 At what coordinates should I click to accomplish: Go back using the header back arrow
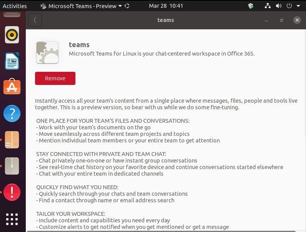click(x=35, y=20)
